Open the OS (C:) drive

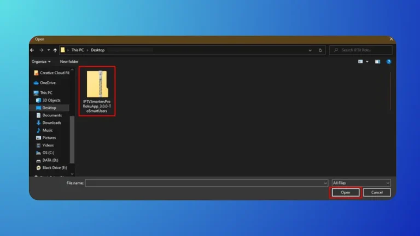[x=48, y=153]
